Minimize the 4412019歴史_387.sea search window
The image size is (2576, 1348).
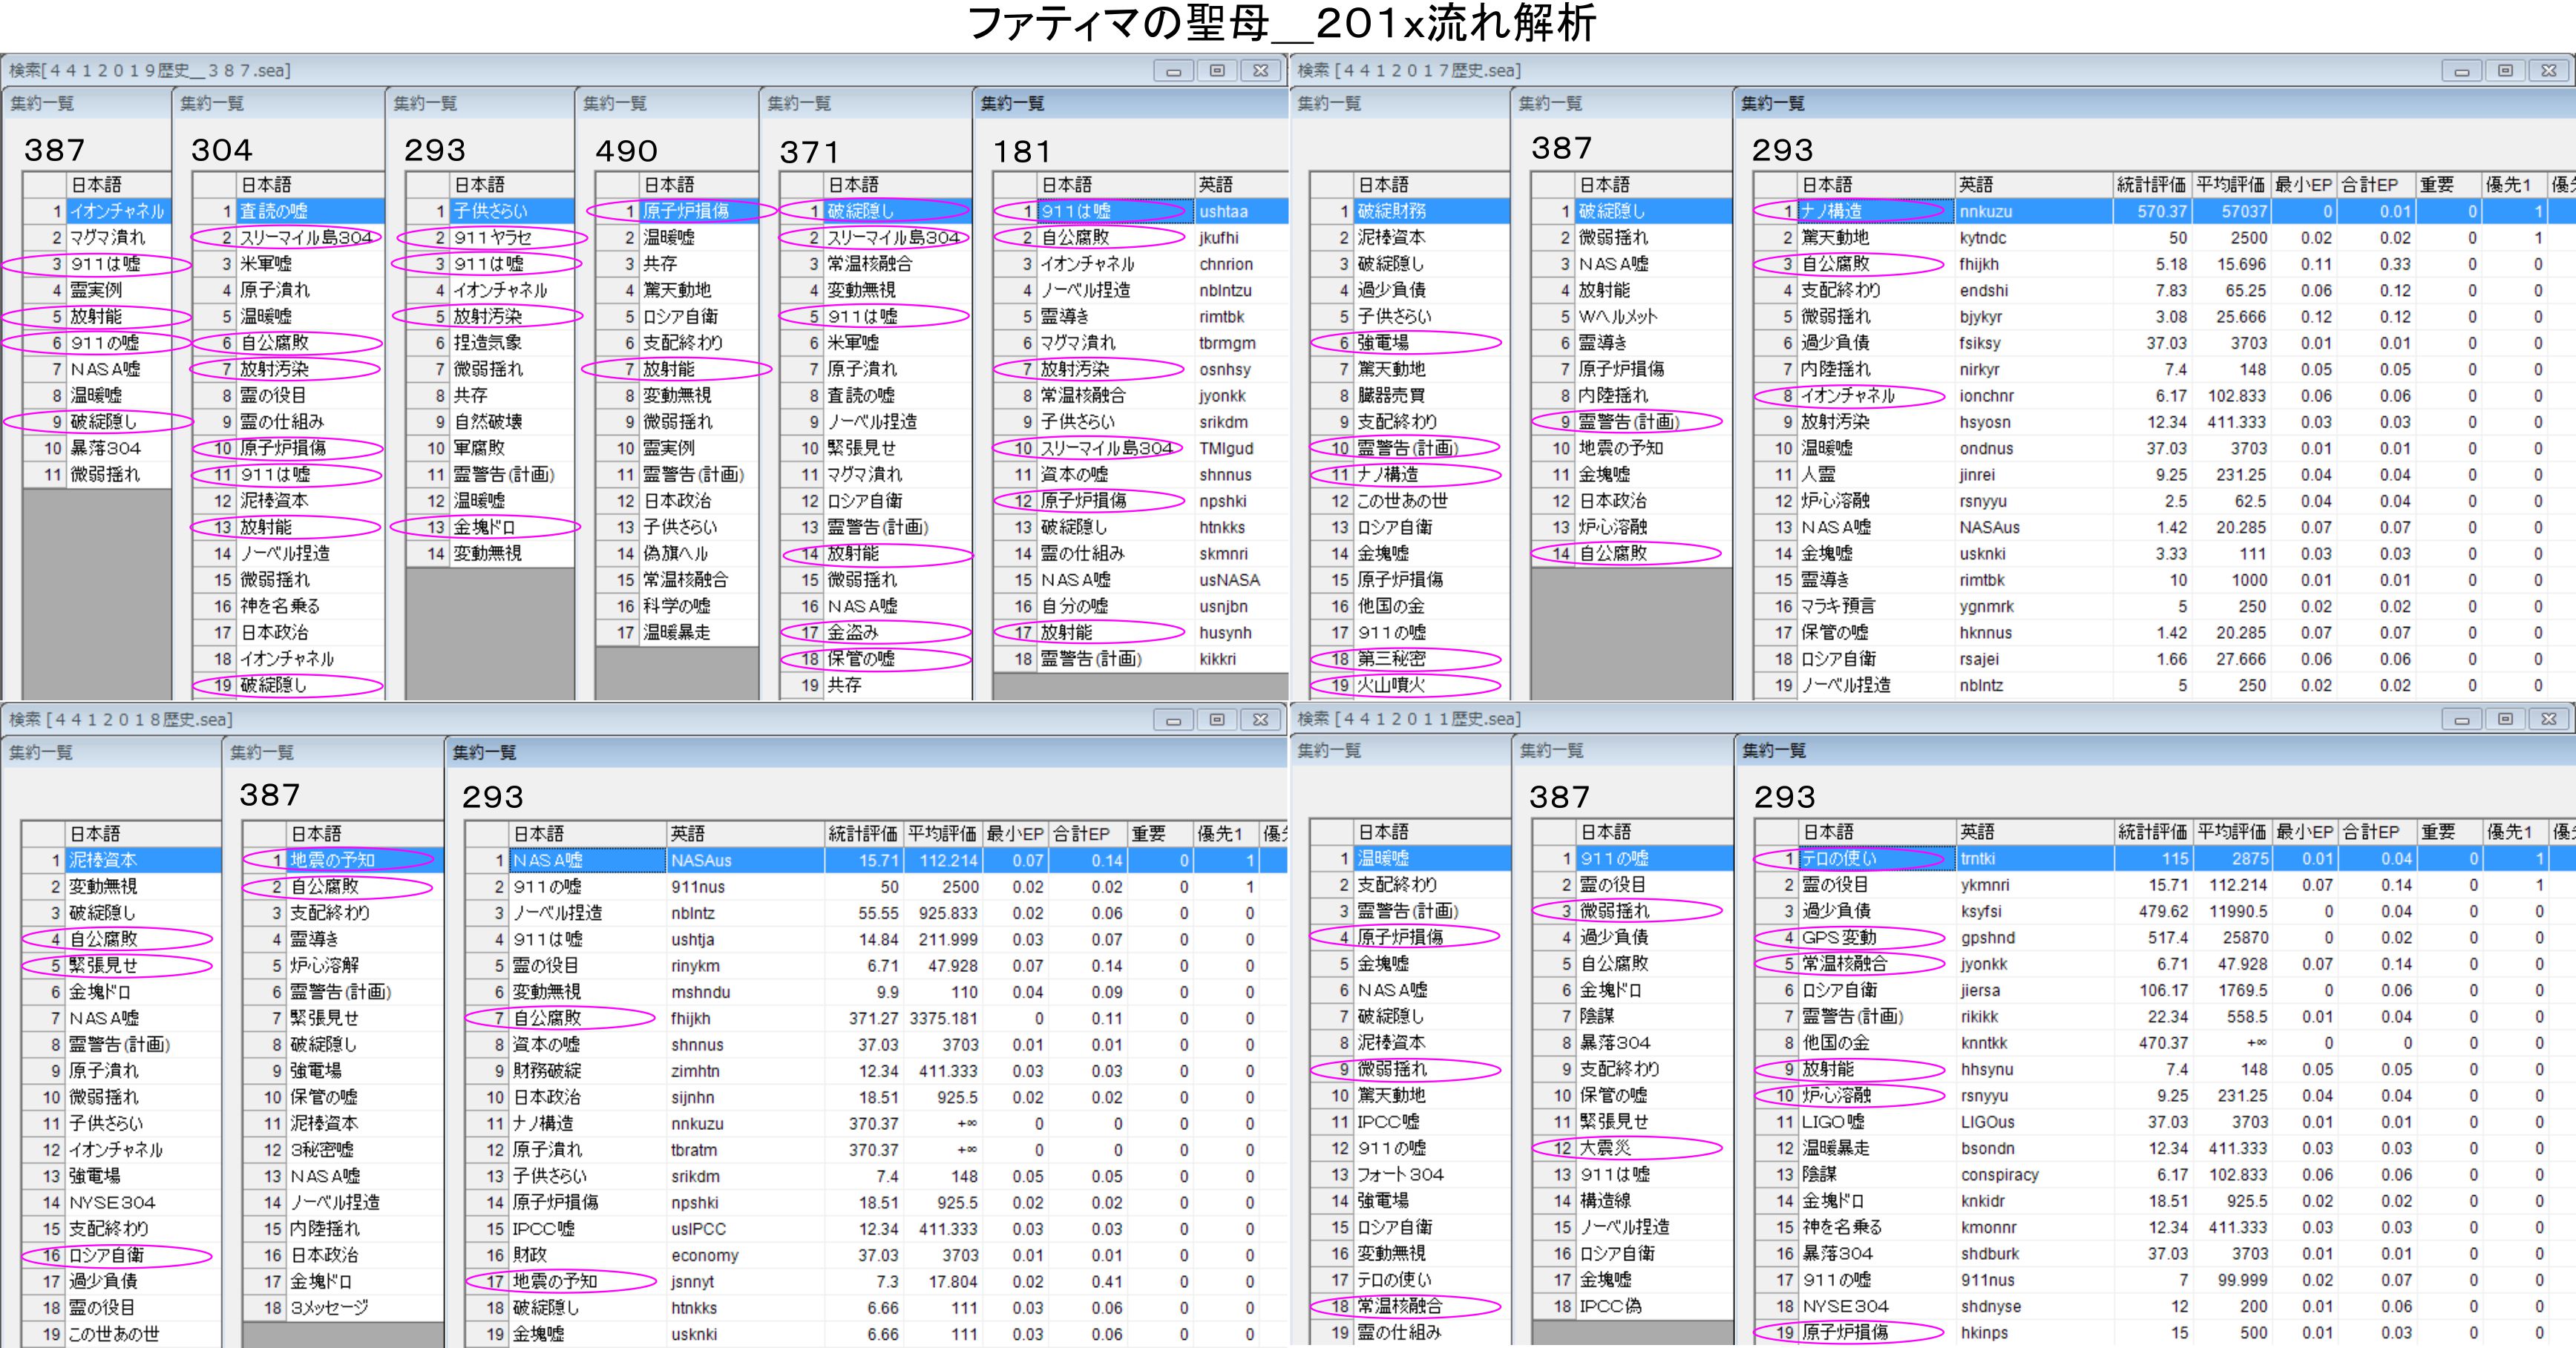point(1173,71)
